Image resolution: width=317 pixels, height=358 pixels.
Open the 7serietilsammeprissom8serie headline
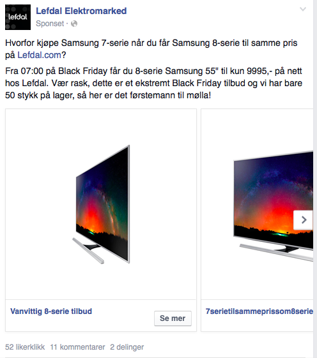point(259,311)
